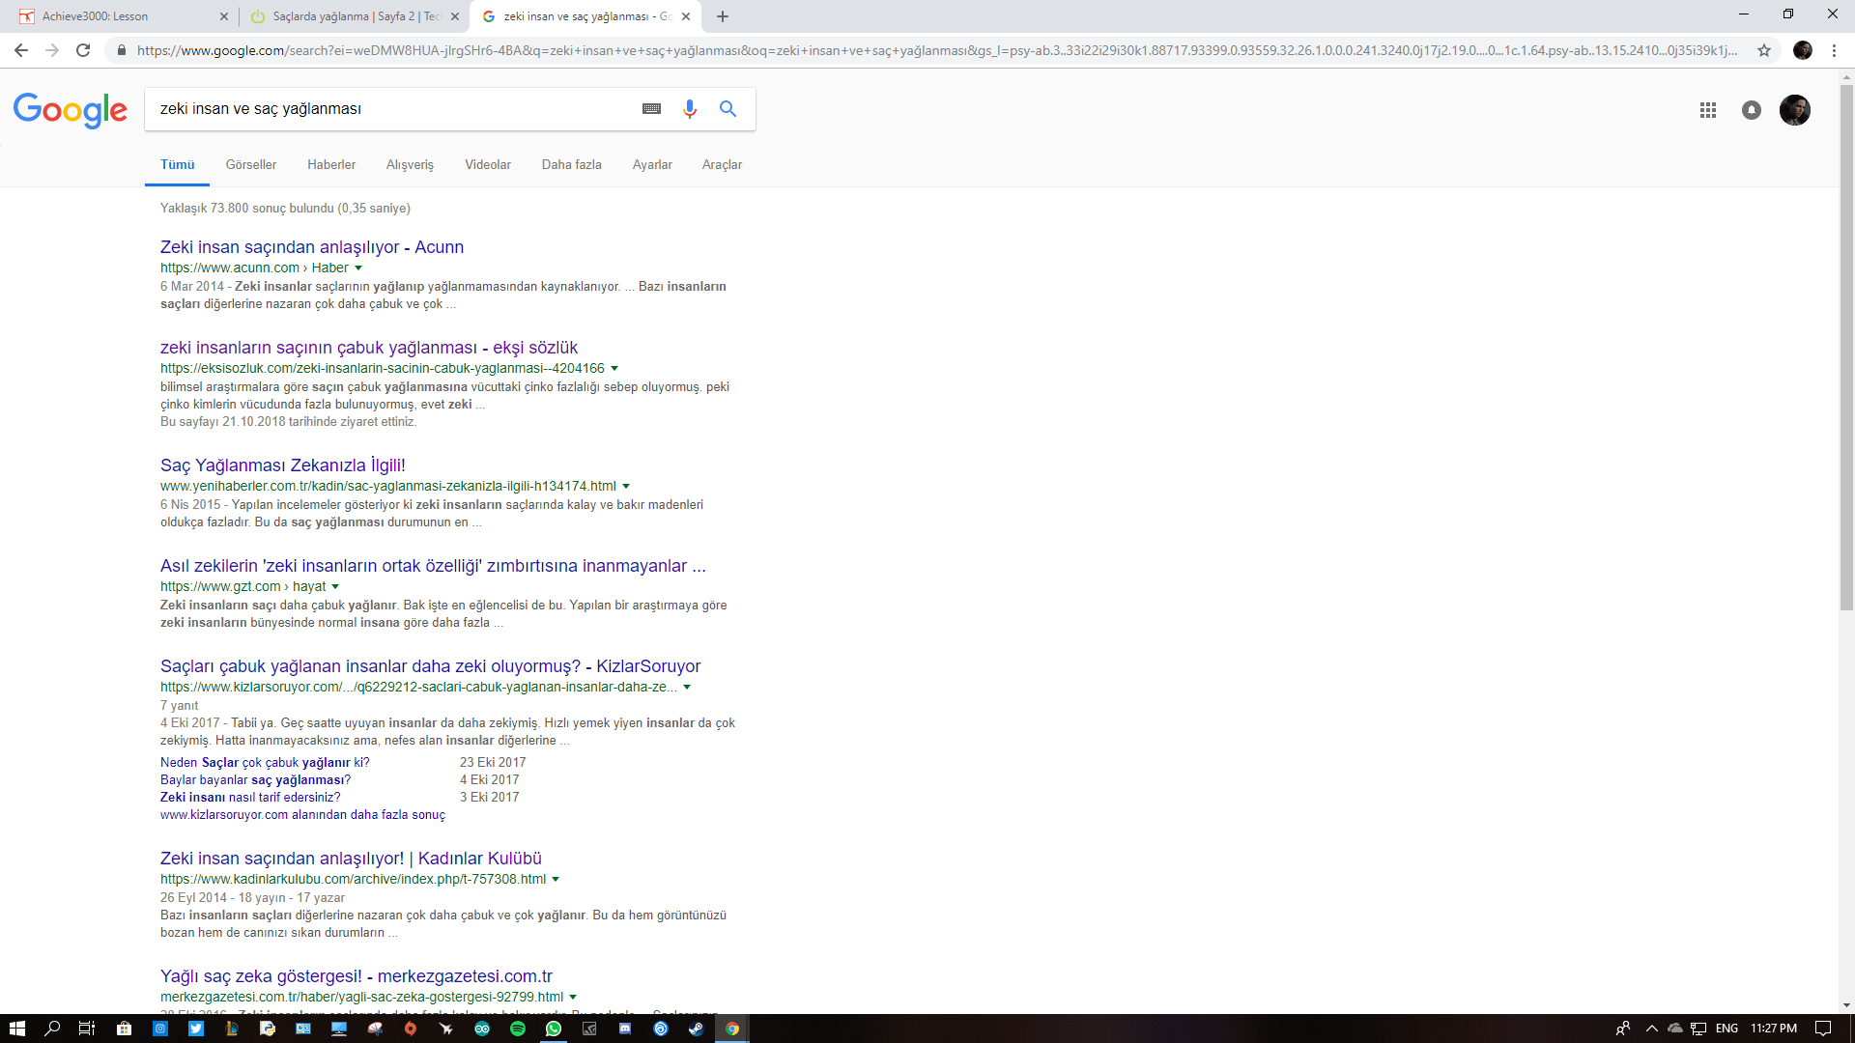Open the Google apps grid
The height and width of the screenshot is (1043, 1855).
[1707, 110]
